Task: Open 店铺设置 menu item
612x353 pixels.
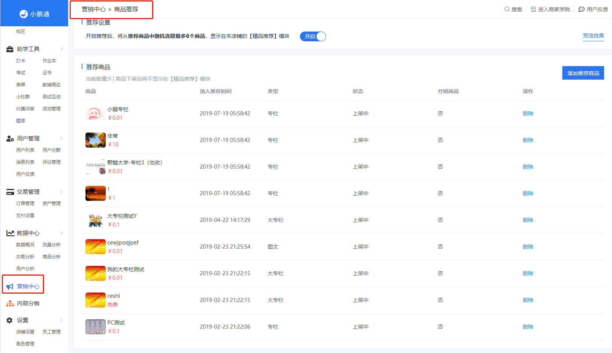Action: pyautogui.click(x=25, y=332)
